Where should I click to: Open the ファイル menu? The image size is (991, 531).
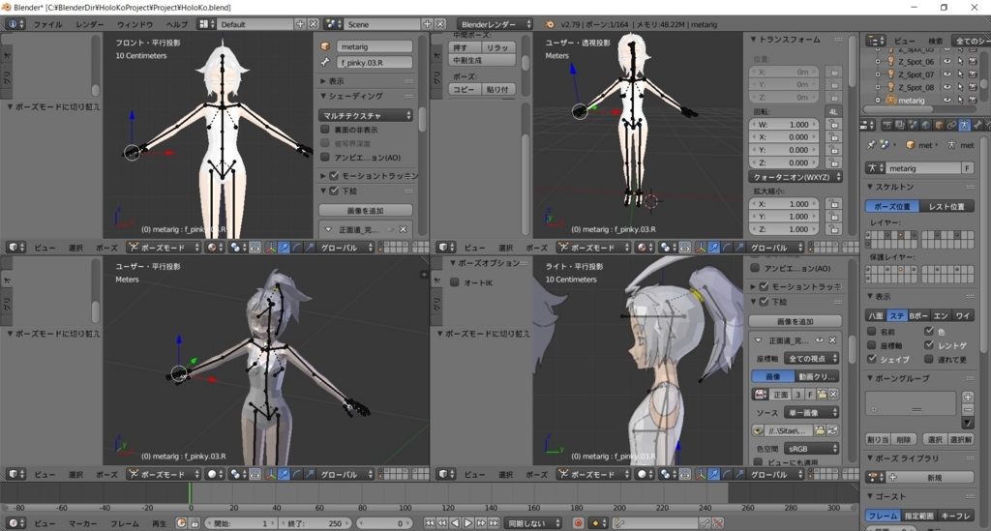(x=47, y=24)
